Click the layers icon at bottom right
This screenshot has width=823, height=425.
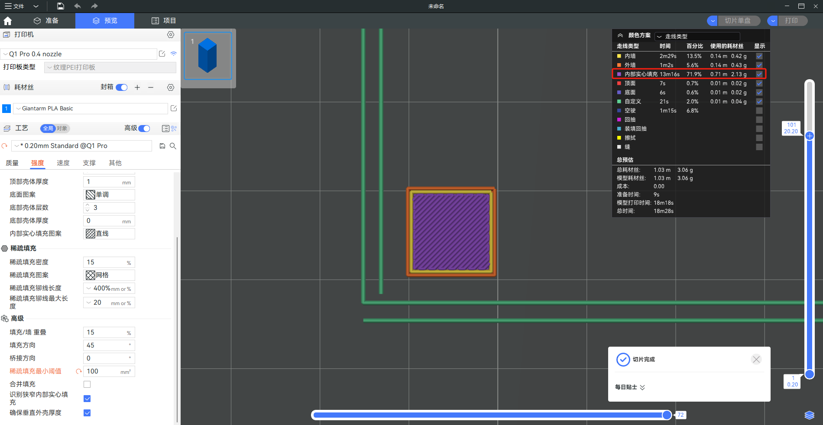pyautogui.click(x=809, y=415)
